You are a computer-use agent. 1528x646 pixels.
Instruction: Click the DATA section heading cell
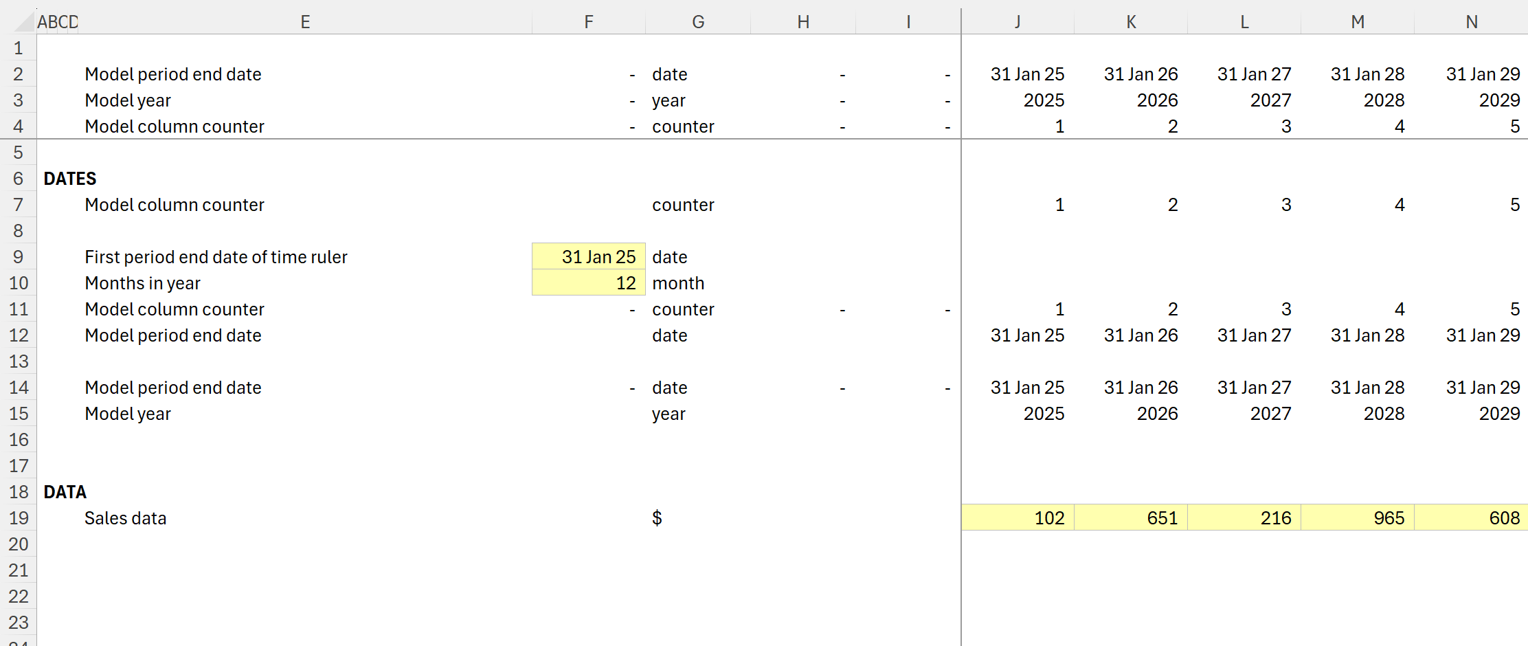coord(65,491)
